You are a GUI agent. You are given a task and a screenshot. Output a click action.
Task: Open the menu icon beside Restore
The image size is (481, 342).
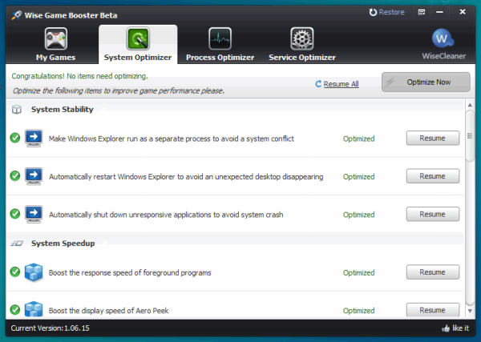[x=422, y=12]
